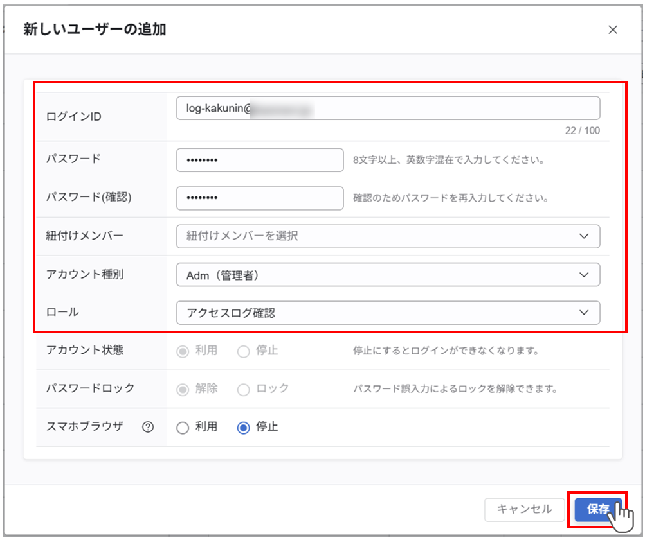Select 利用 for アカウント状態
The image size is (645, 540).
tap(183, 351)
